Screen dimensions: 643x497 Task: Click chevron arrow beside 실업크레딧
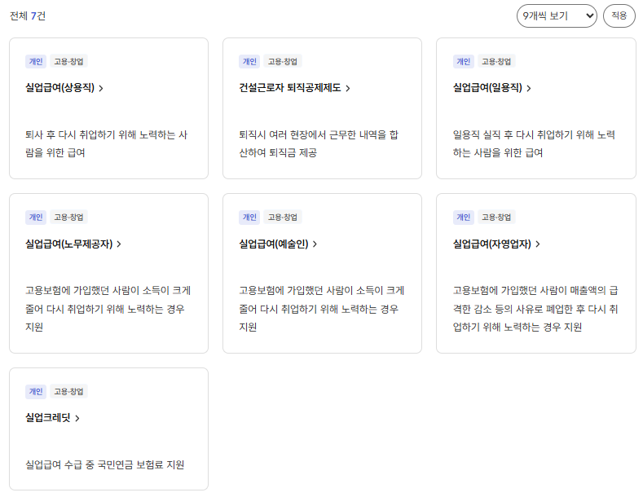click(77, 419)
